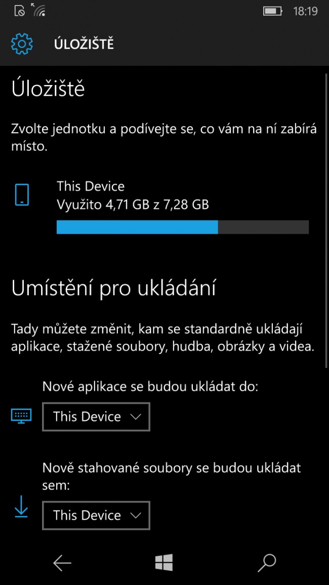Tap the Wi-Fi signal icon in status bar
This screenshot has width=329, height=585.
tap(38, 10)
